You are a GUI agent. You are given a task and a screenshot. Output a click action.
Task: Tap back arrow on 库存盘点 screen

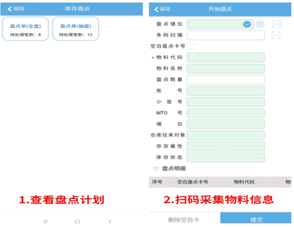click(x=10, y=9)
